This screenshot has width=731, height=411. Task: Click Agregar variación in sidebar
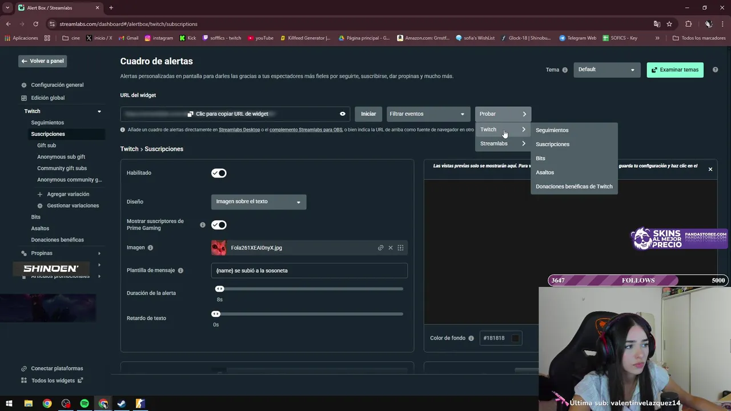click(x=68, y=194)
